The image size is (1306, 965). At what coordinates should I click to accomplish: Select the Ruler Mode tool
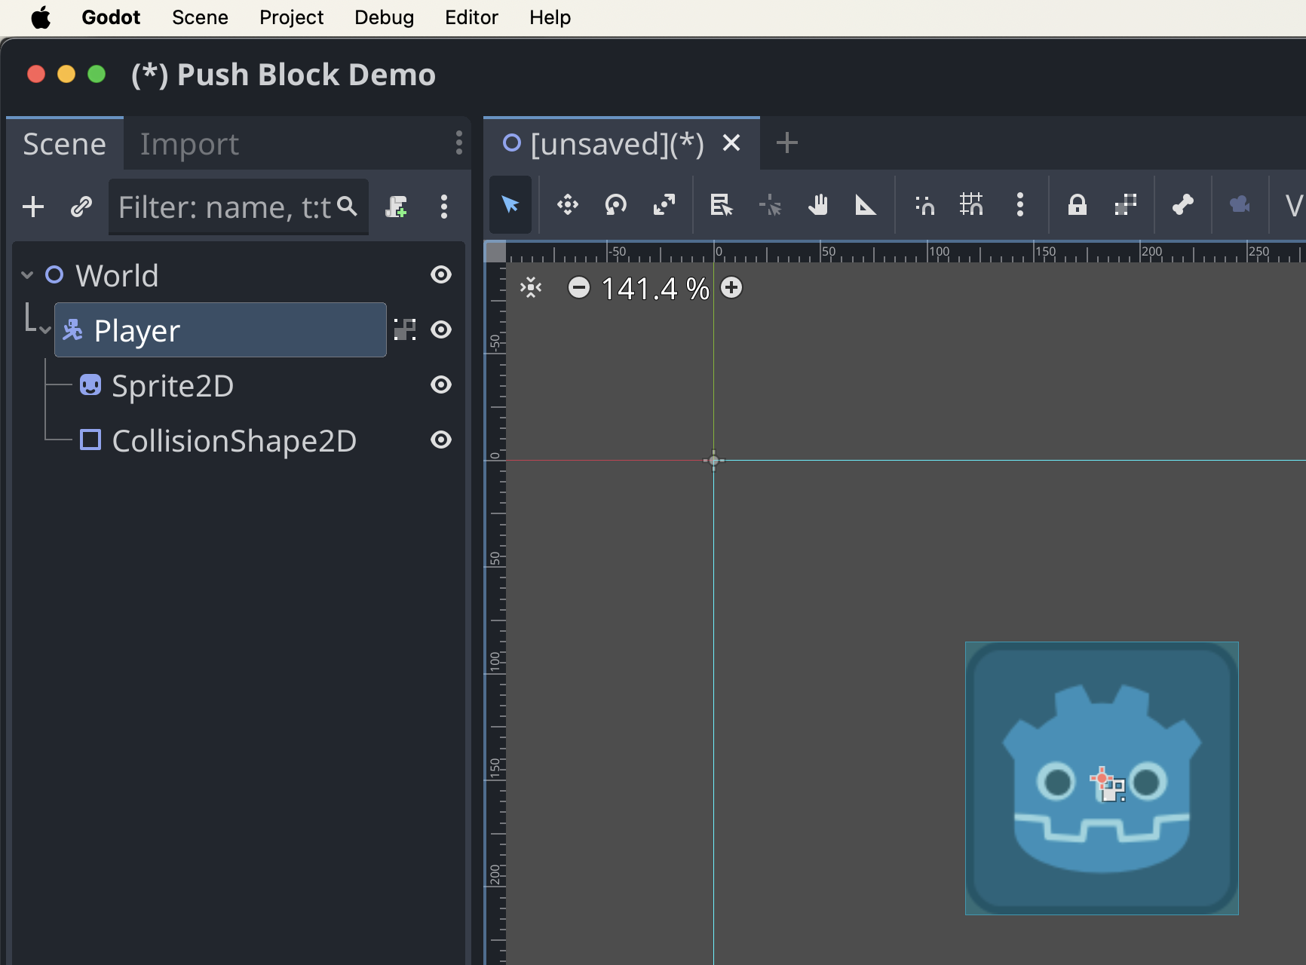point(865,204)
